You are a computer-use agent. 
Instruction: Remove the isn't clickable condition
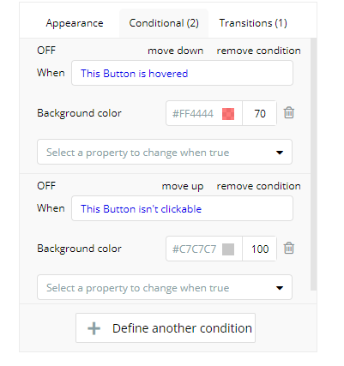coord(258,186)
